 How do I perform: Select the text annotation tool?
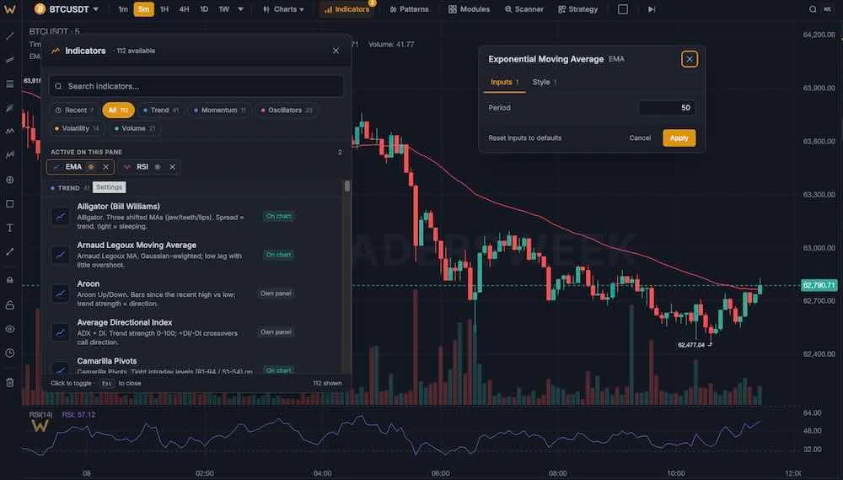click(9, 228)
